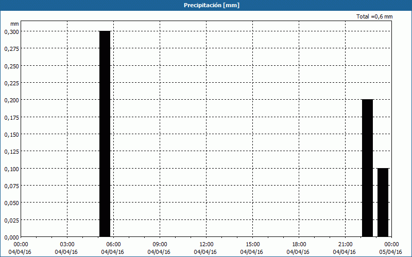This screenshot has height=257, width=412.
Task: Click the 0,100 mm bar before midnight
Action: (x=383, y=203)
